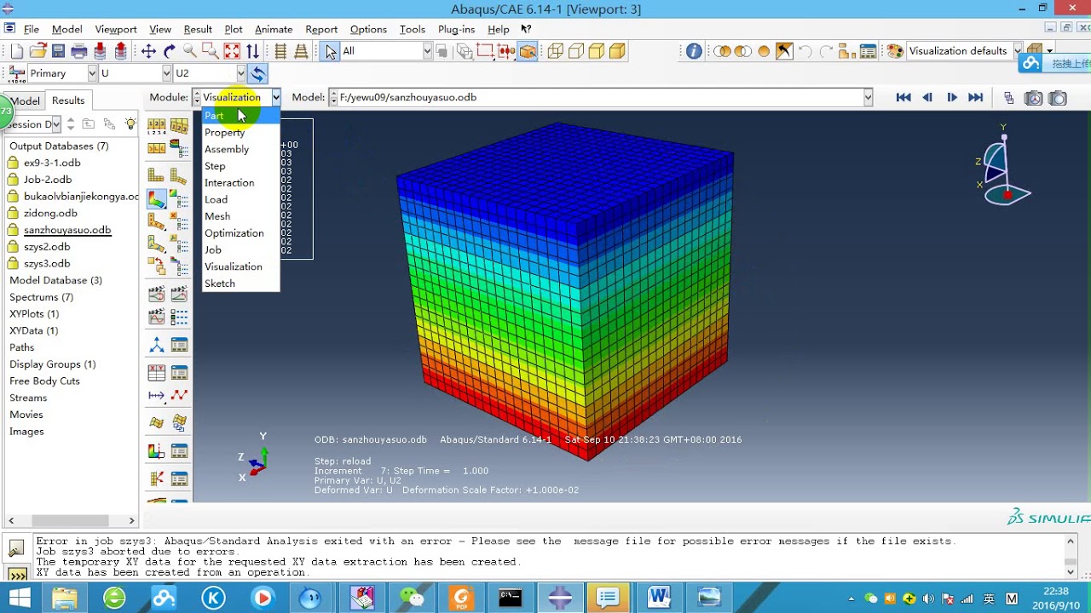Select Job in module list

click(240, 249)
